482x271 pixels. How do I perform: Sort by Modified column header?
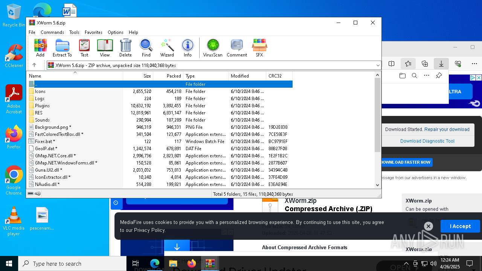(x=247, y=76)
